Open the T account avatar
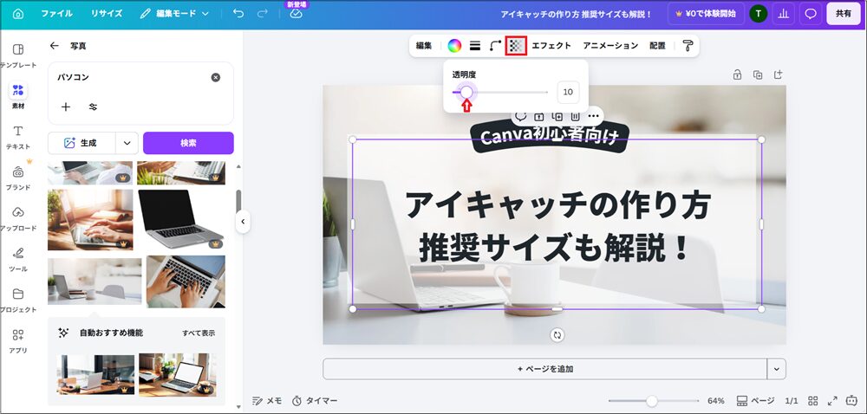867x414 pixels. tap(758, 14)
